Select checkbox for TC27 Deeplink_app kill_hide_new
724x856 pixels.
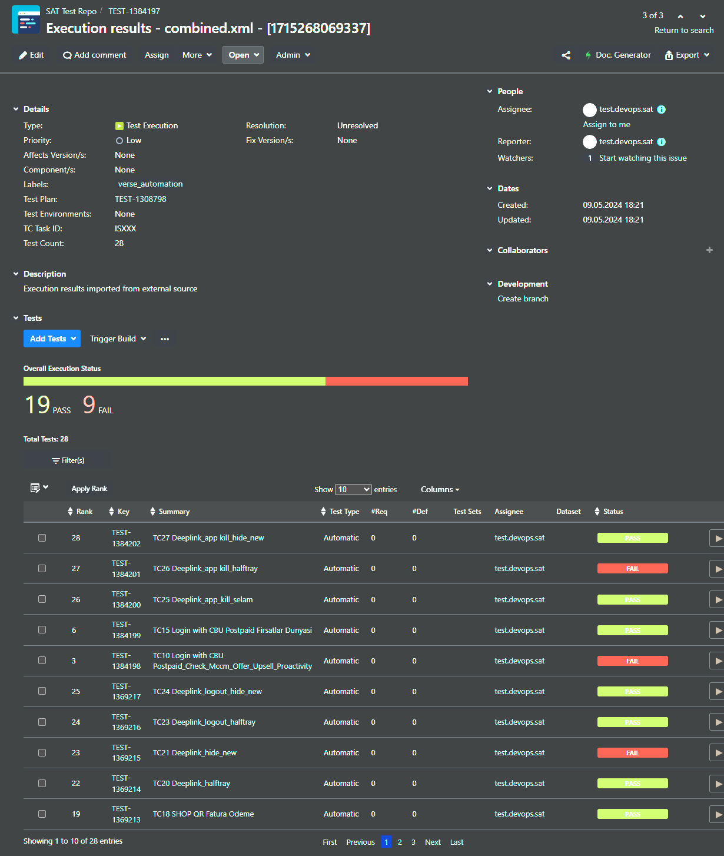(42, 538)
